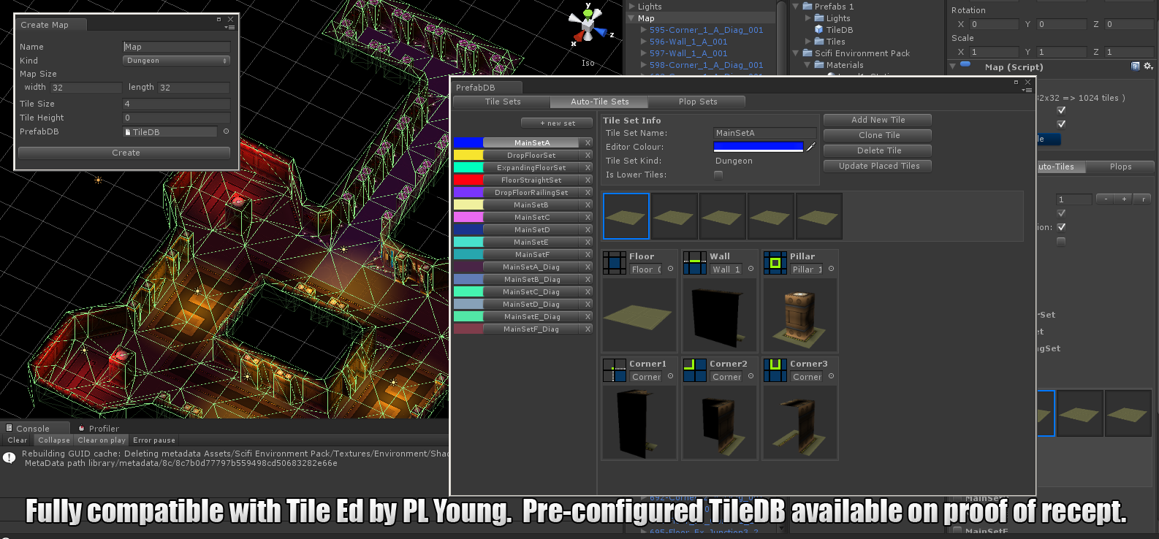Image resolution: width=1159 pixels, height=539 pixels.
Task: Switch to the Plops tab in the Inspector
Action: tap(1120, 167)
